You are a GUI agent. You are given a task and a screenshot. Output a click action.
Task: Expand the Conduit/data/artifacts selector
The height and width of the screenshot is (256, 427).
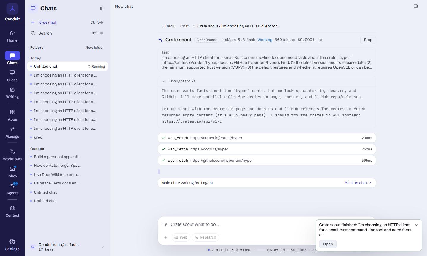[x=68, y=247]
